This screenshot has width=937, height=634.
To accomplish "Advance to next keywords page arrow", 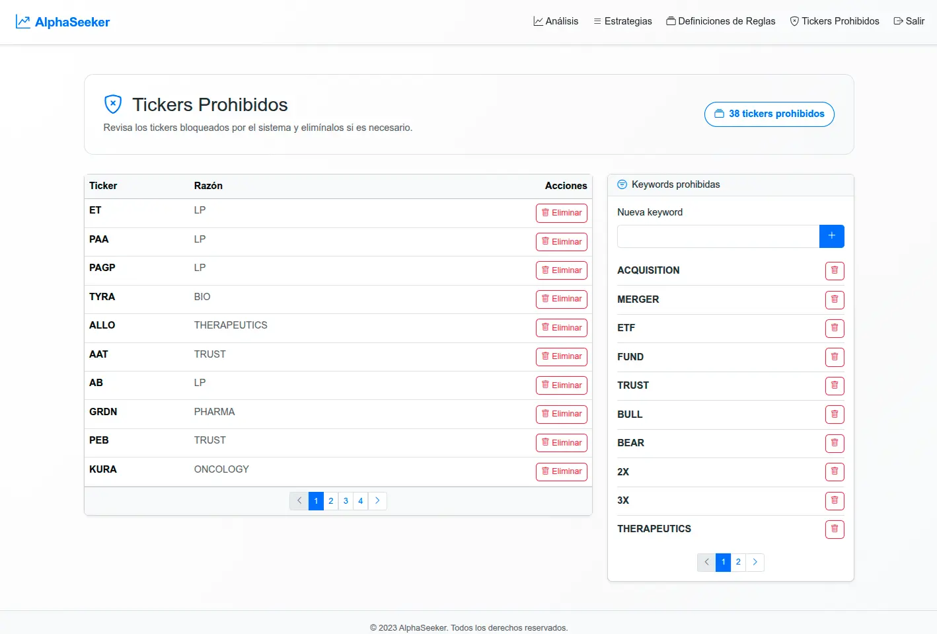I will (755, 562).
